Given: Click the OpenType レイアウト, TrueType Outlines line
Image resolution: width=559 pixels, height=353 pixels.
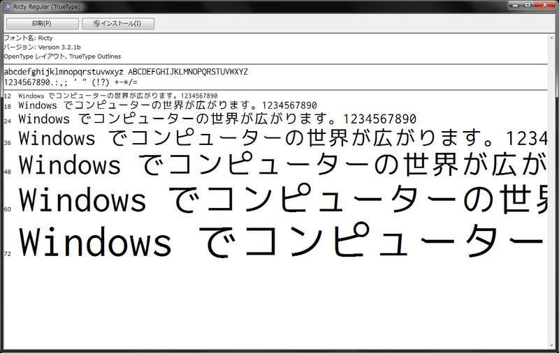Looking at the screenshot, I should 62,57.
